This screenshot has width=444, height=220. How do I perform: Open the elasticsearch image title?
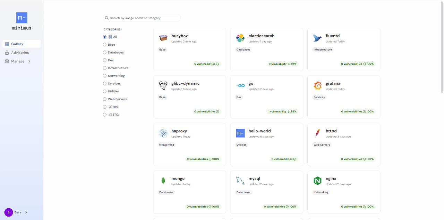pos(261,36)
